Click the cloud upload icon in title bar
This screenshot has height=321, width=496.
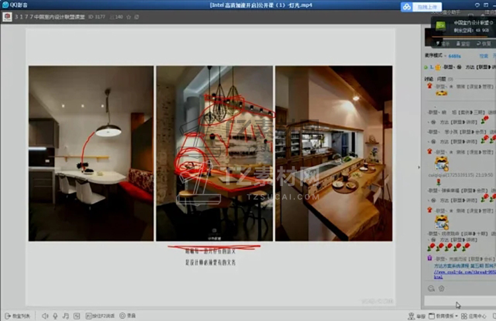pyautogui.click(x=407, y=7)
